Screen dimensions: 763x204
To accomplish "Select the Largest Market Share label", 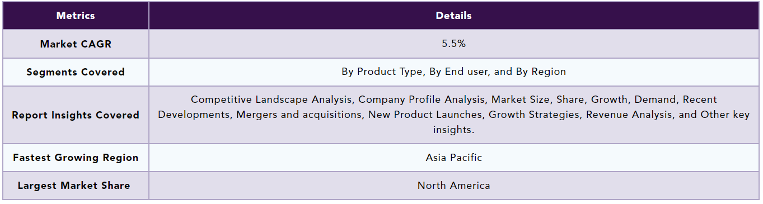I will [76, 186].
